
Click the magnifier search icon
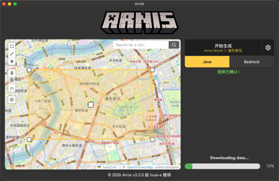(174, 45)
